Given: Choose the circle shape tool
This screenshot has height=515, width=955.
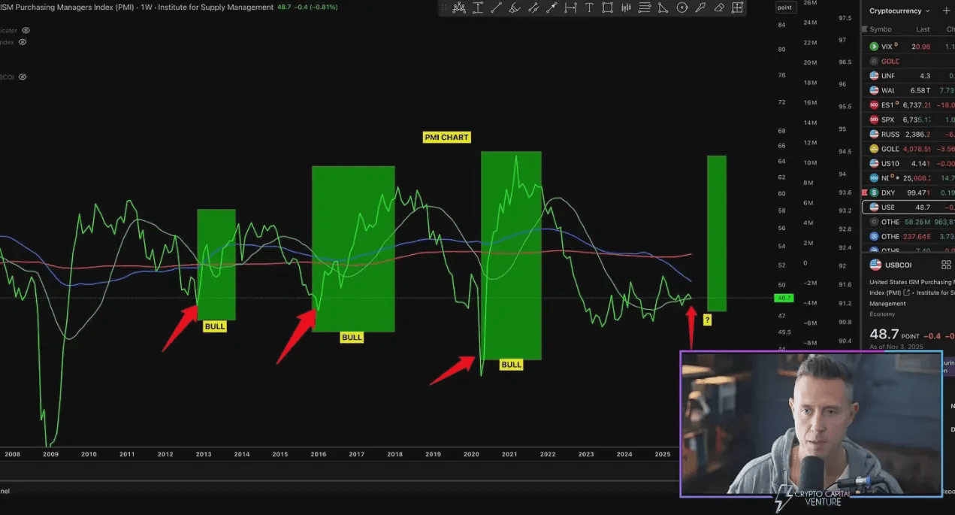Looking at the screenshot, I should click(x=681, y=8).
